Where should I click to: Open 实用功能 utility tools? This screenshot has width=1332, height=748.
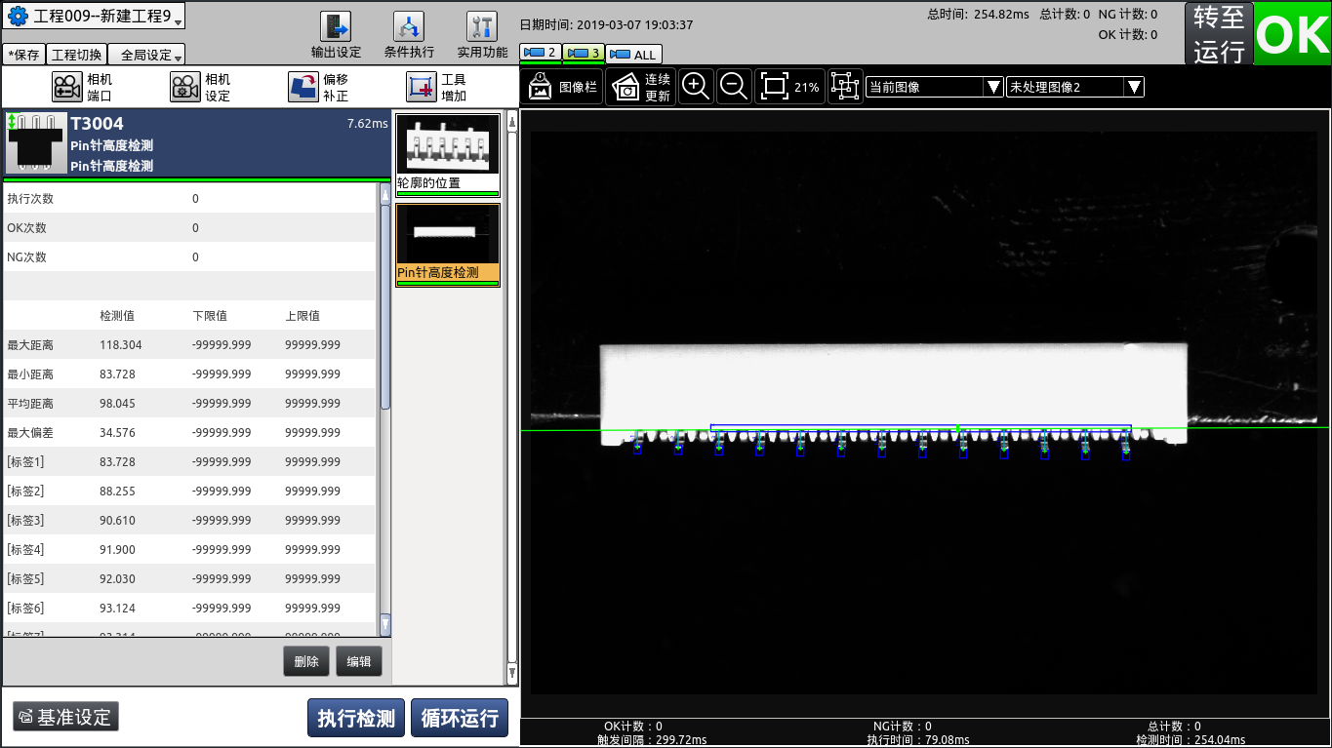(x=482, y=36)
